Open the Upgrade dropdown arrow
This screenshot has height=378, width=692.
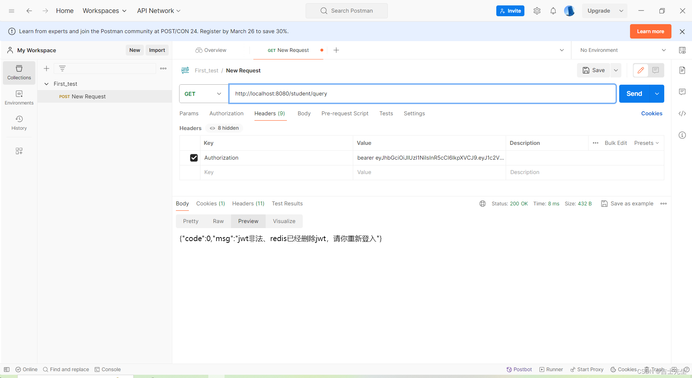(x=621, y=11)
